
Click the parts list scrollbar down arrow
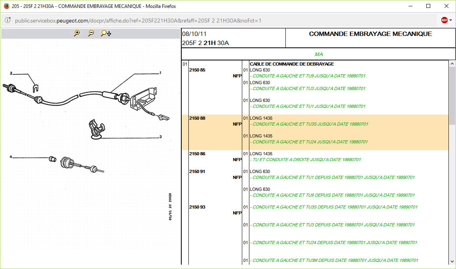[x=452, y=261]
